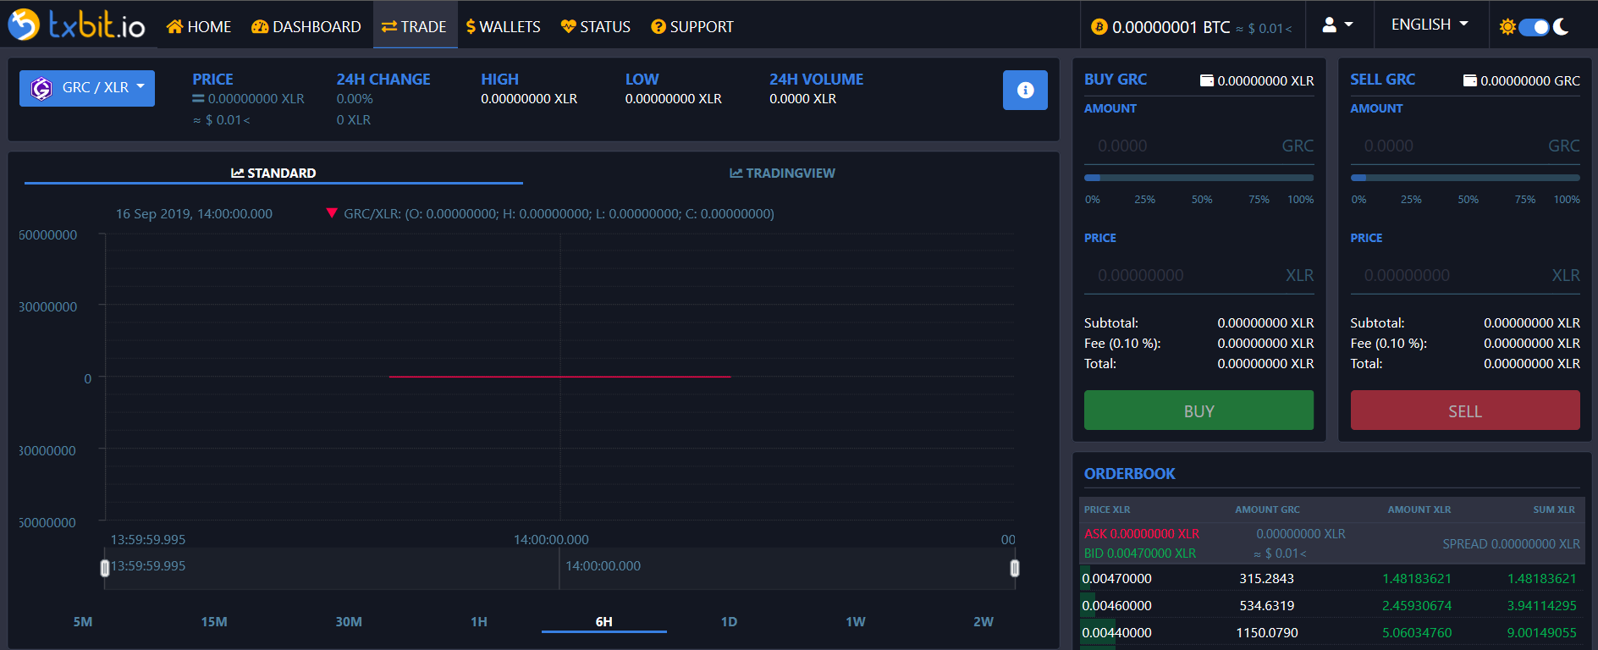Image resolution: width=1598 pixels, height=650 pixels.
Task: Click the red SELL button
Action: (1465, 410)
